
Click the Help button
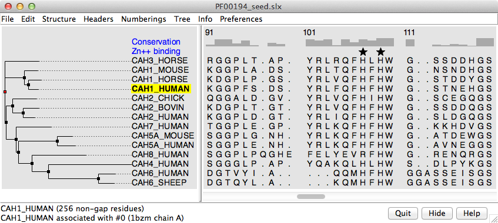pos(472,213)
